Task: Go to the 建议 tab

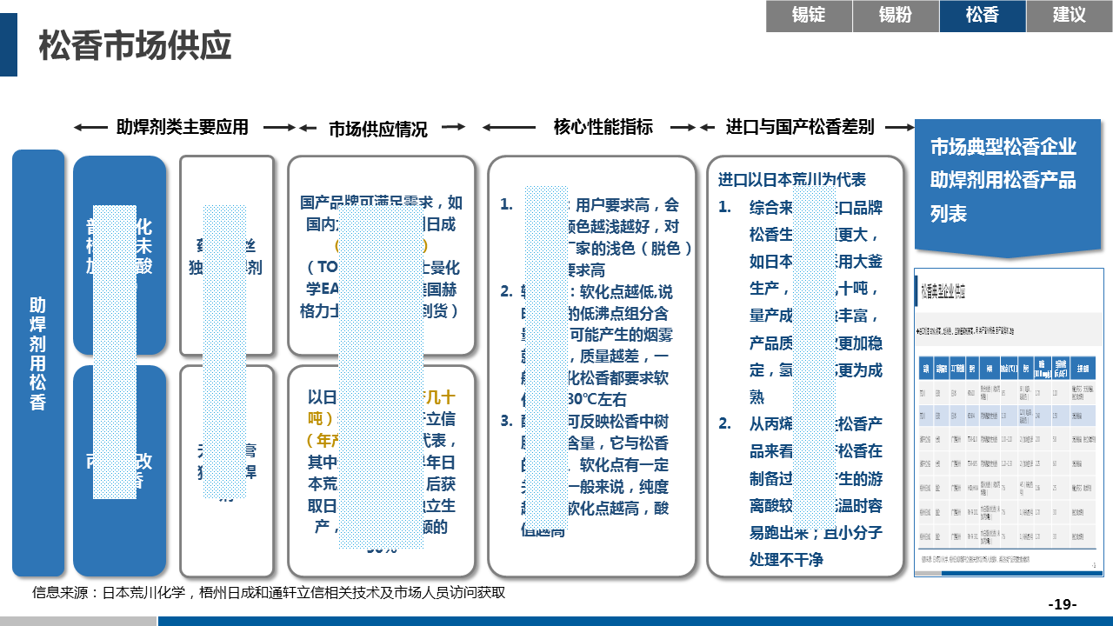Action: [1070, 16]
